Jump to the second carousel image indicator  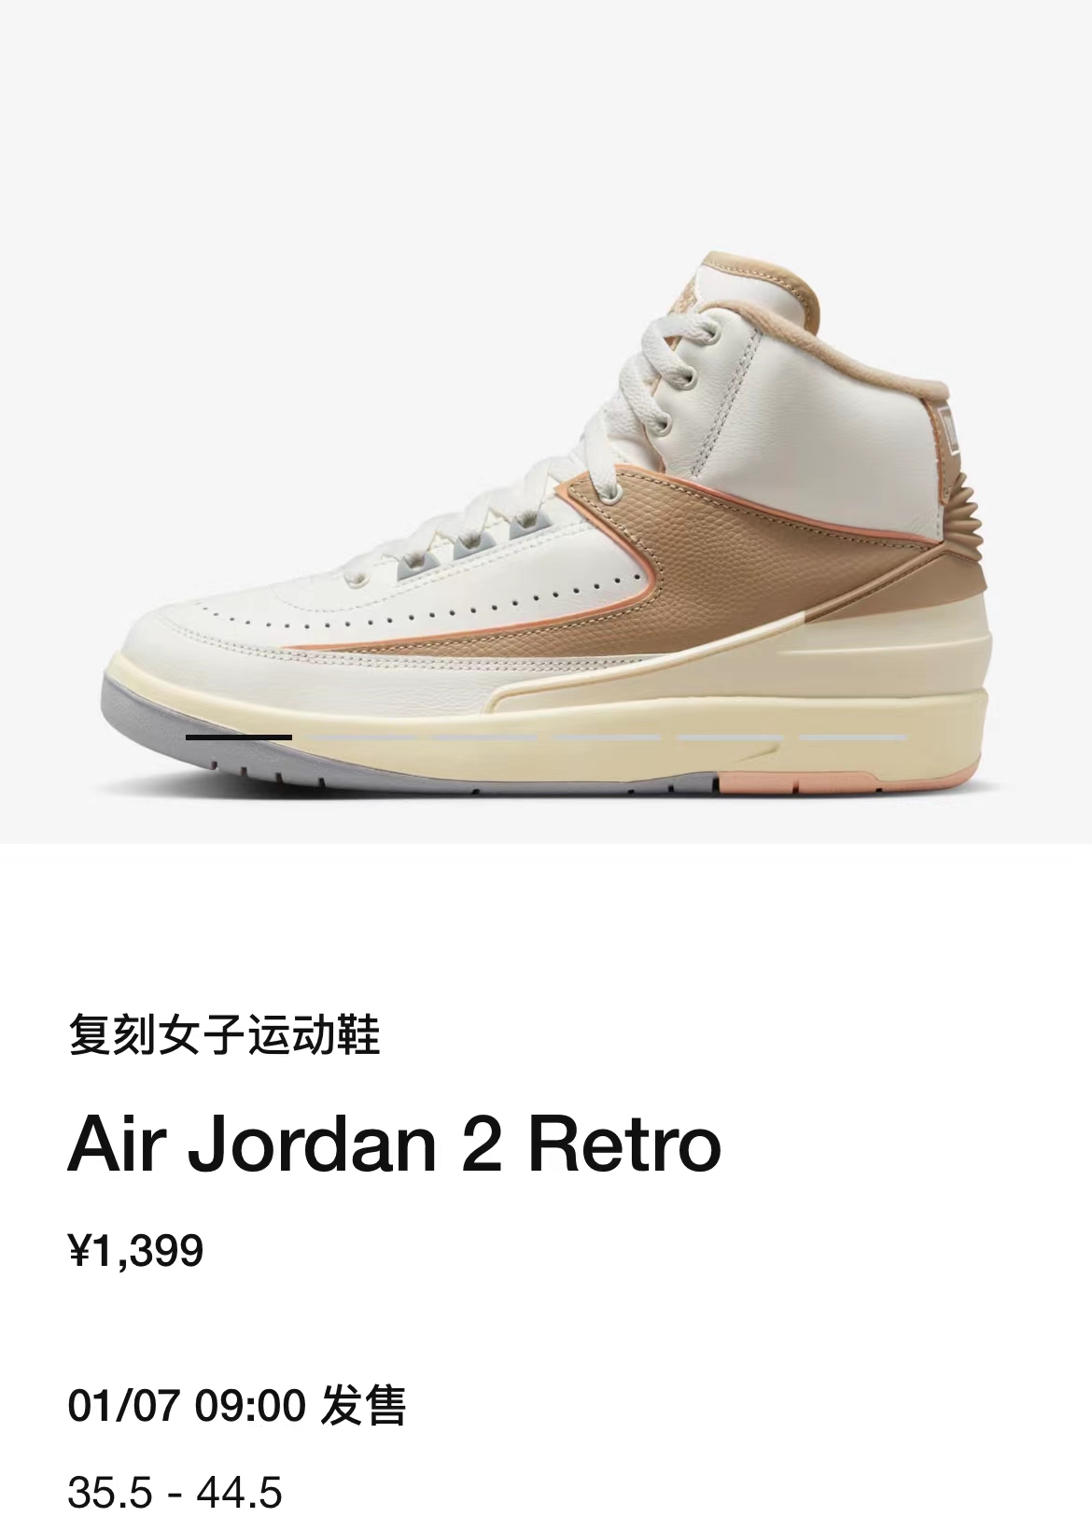coord(361,737)
